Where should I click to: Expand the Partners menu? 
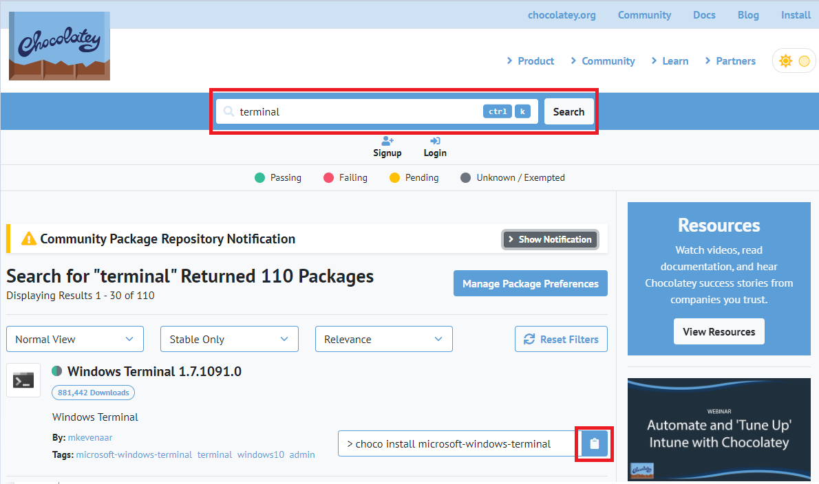(730, 61)
